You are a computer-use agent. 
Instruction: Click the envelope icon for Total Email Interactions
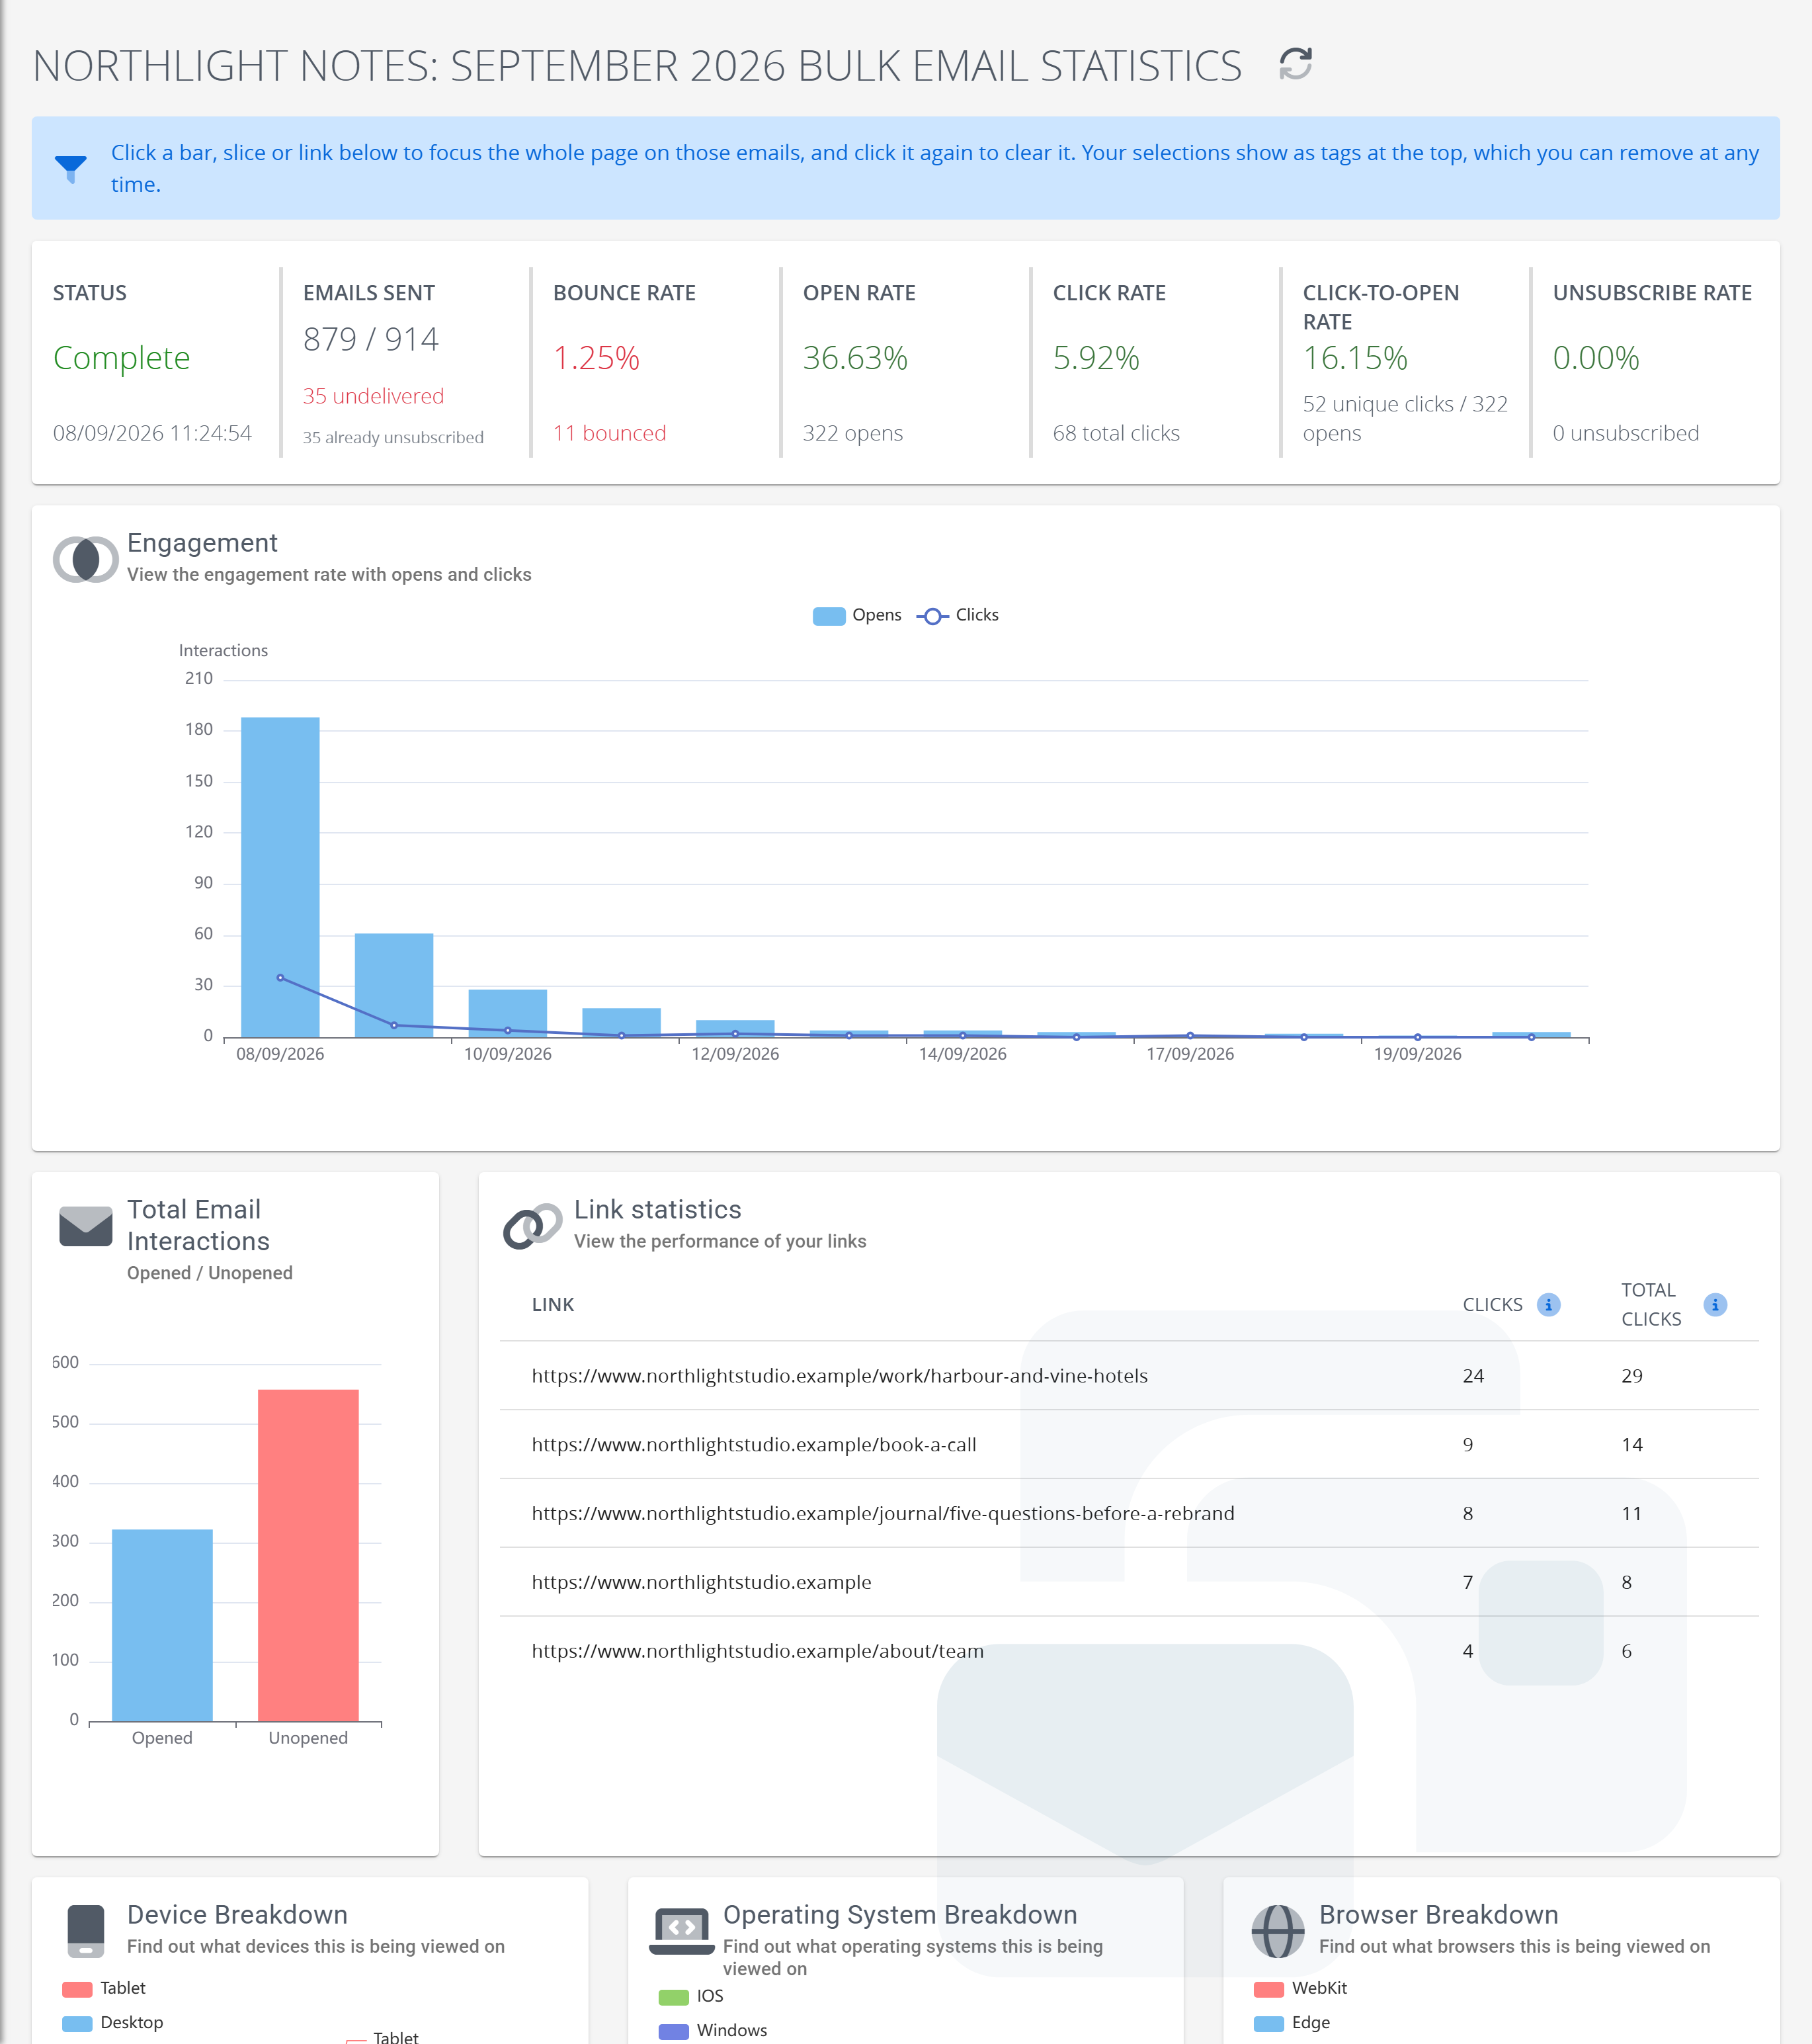(x=86, y=1225)
